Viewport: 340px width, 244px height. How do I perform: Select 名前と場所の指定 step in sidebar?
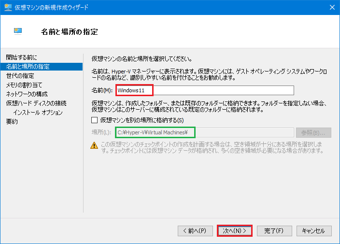tap(42, 67)
